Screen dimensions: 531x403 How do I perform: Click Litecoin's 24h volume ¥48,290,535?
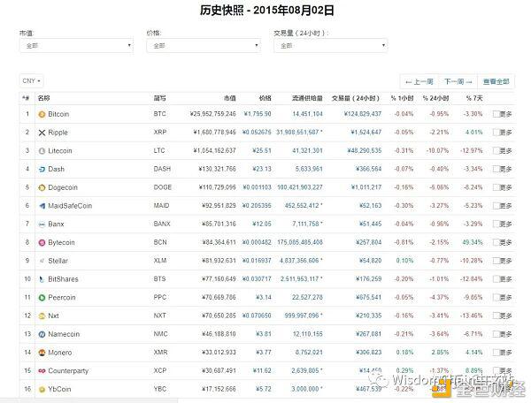tap(365, 150)
